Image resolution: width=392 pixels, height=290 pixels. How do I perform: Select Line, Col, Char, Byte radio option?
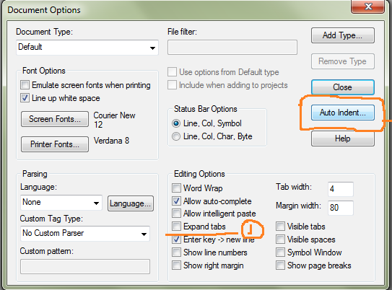(x=176, y=136)
